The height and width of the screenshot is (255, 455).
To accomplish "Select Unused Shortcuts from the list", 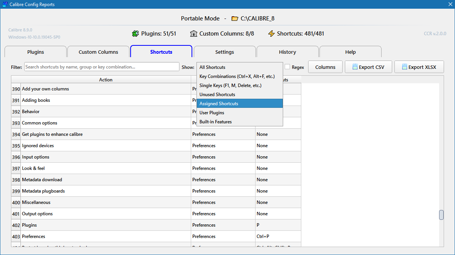I will pyautogui.click(x=240, y=95).
